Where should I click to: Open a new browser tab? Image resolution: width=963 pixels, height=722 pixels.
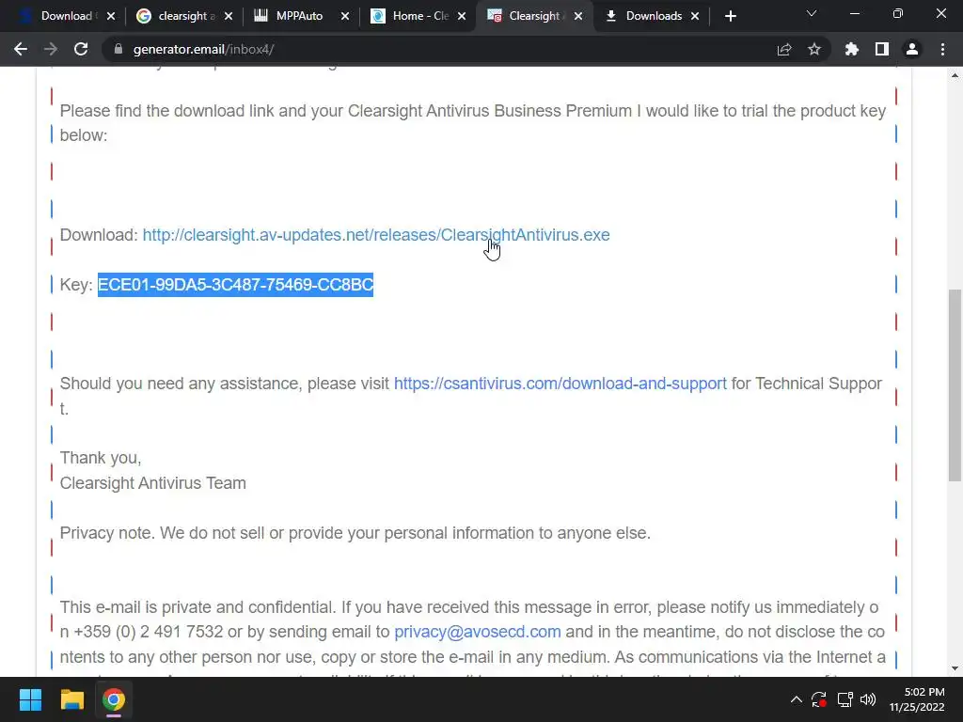coord(730,16)
